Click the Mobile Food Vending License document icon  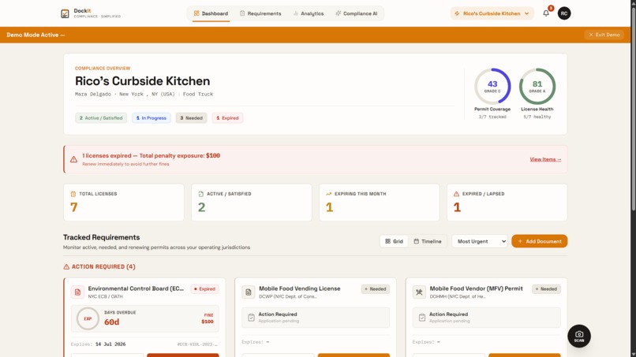click(249, 292)
